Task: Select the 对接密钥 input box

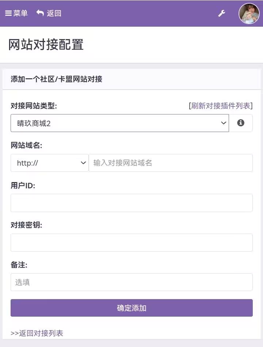Action: pyautogui.click(x=131, y=243)
